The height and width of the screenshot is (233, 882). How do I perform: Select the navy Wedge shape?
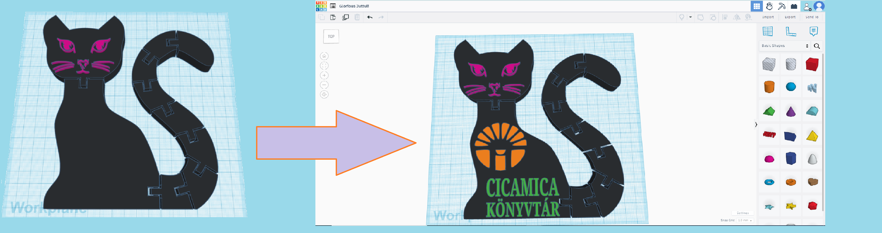pyautogui.click(x=790, y=136)
